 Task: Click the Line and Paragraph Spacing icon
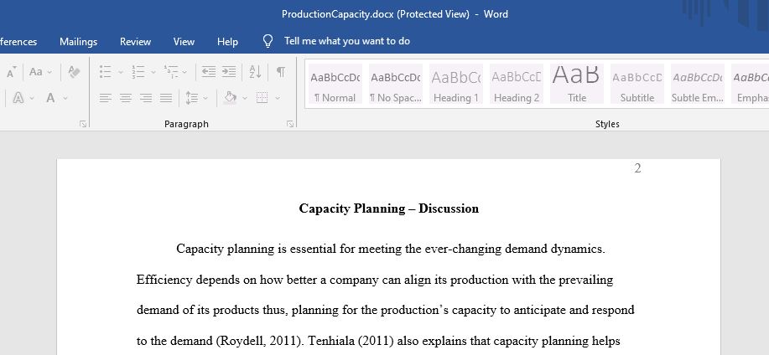192,99
